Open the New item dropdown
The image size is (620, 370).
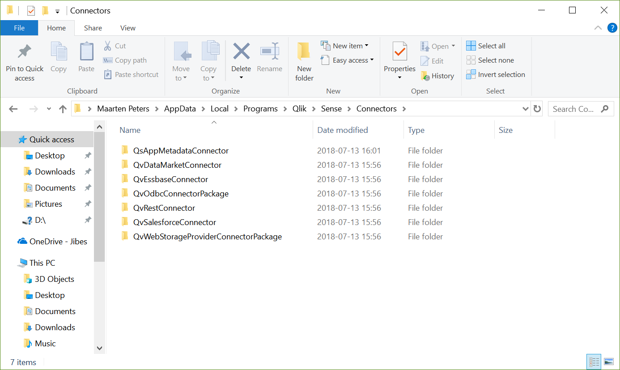point(344,46)
